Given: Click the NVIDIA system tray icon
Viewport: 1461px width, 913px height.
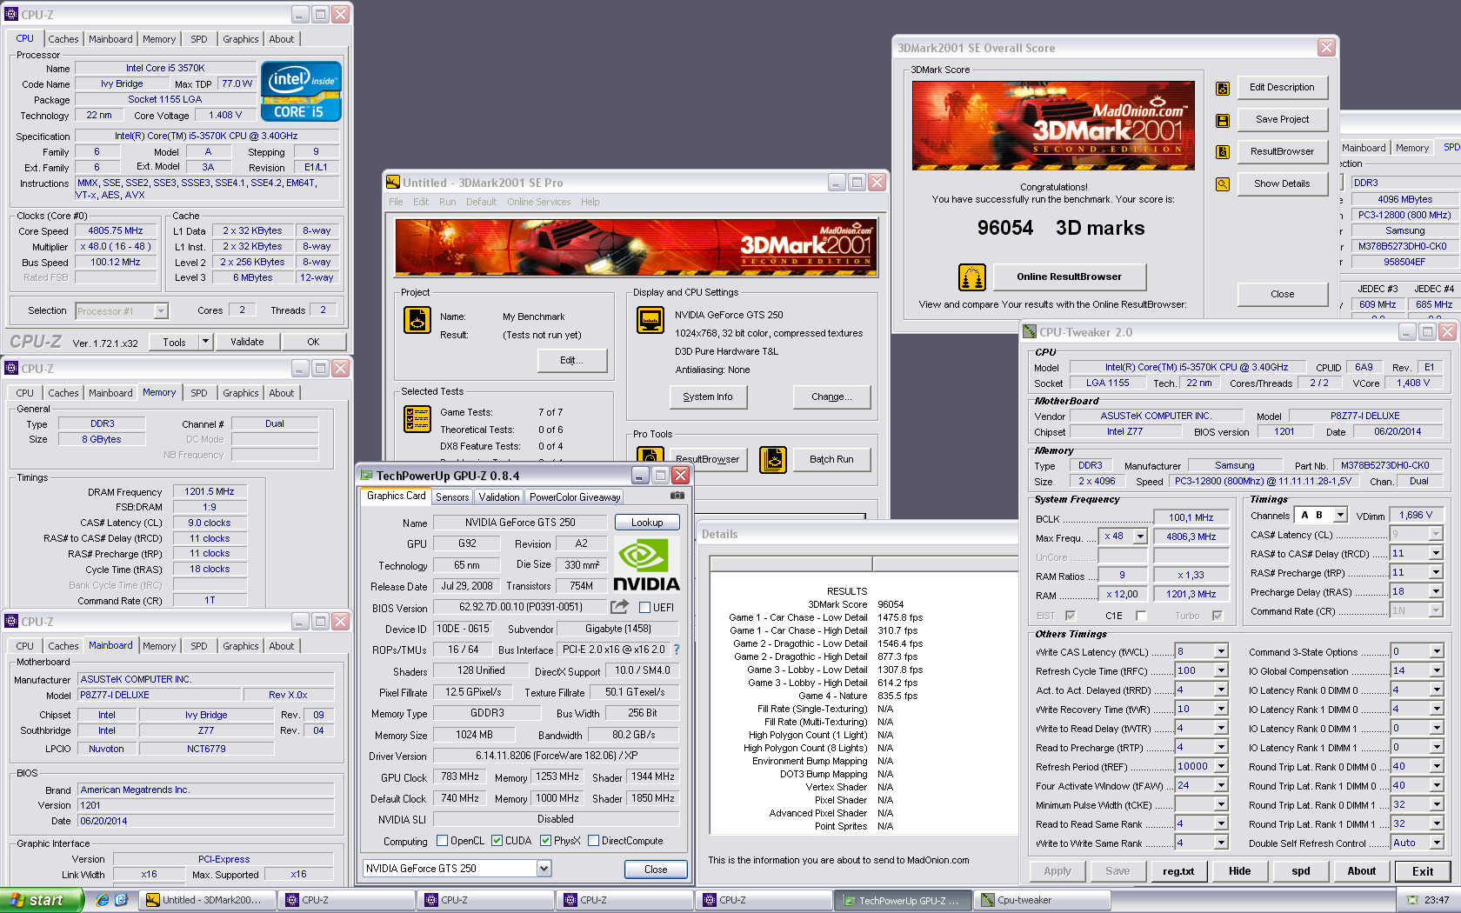Looking at the screenshot, I should click(x=1413, y=900).
